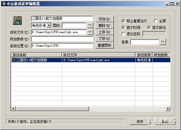Sort by the 执行文件 column header

98,55
